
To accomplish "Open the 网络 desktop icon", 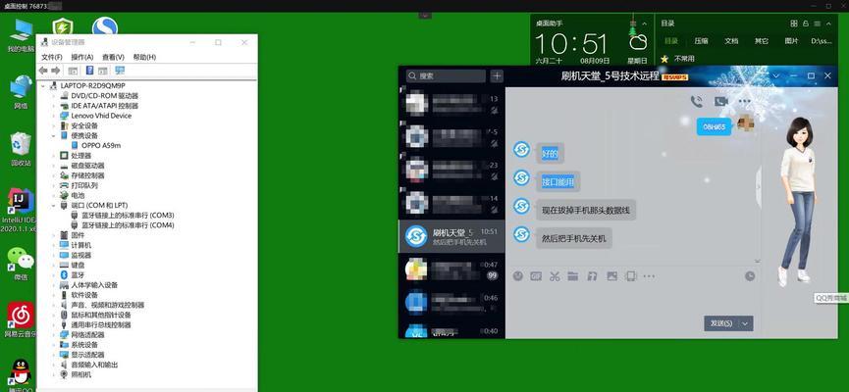I will (x=21, y=92).
